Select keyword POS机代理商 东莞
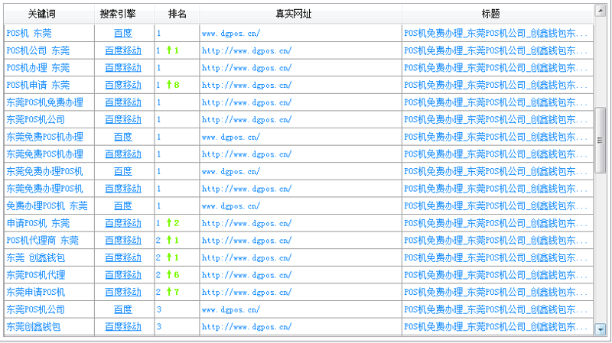Image resolution: width=612 pixels, height=343 pixels. point(43,241)
